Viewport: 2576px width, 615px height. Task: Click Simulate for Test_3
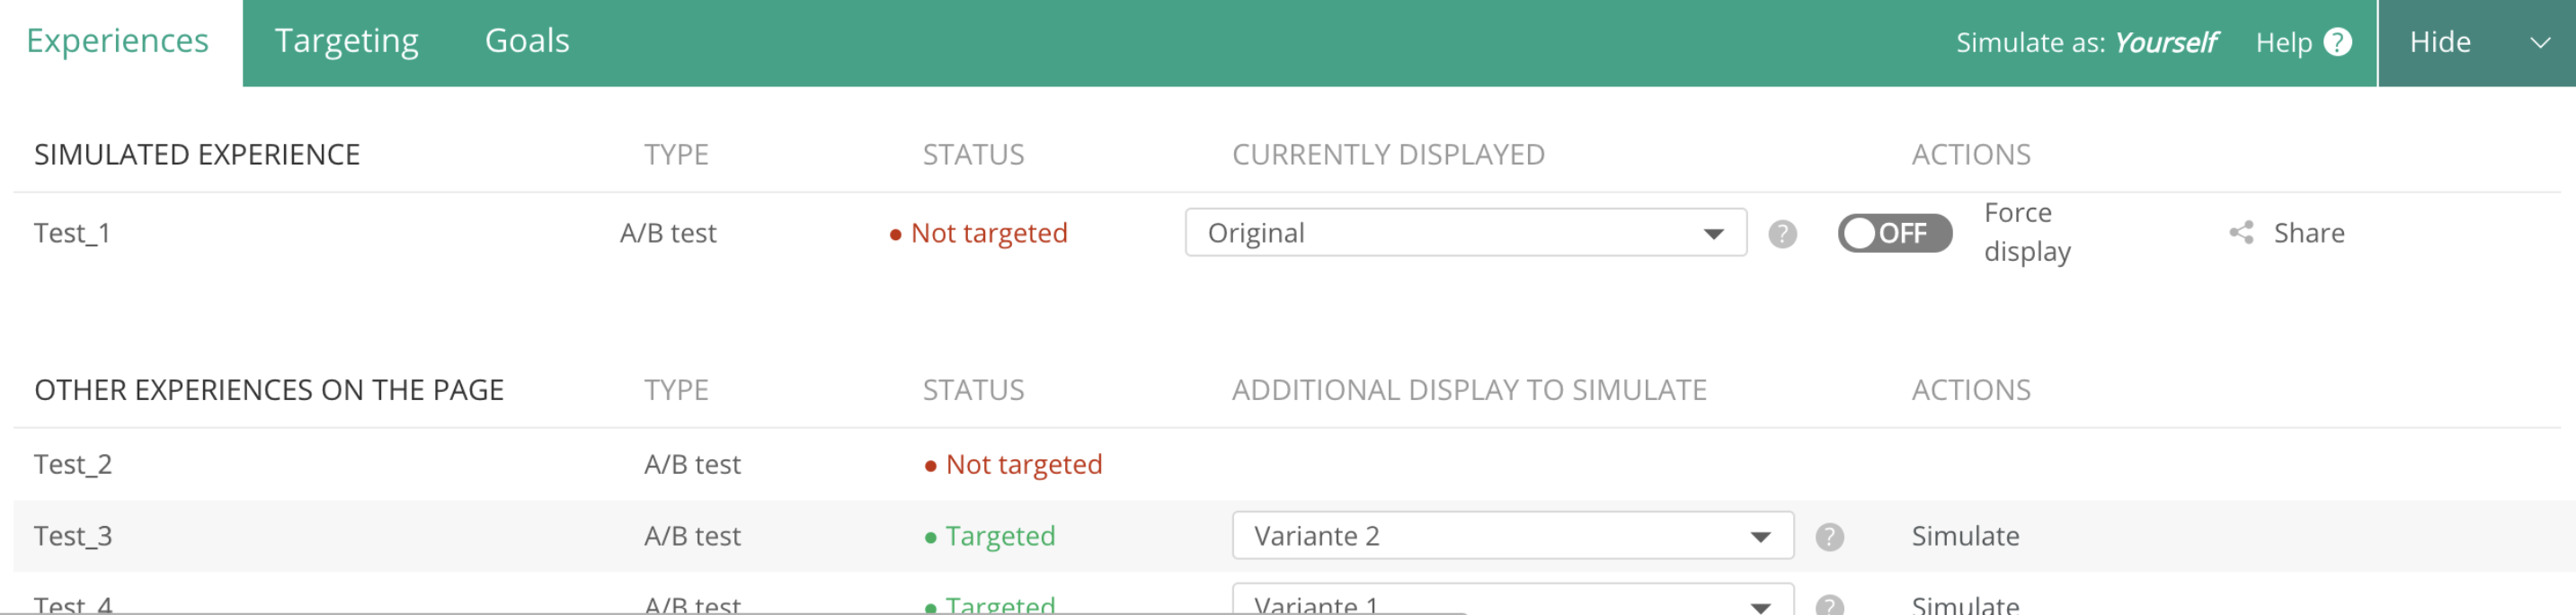click(x=1965, y=536)
